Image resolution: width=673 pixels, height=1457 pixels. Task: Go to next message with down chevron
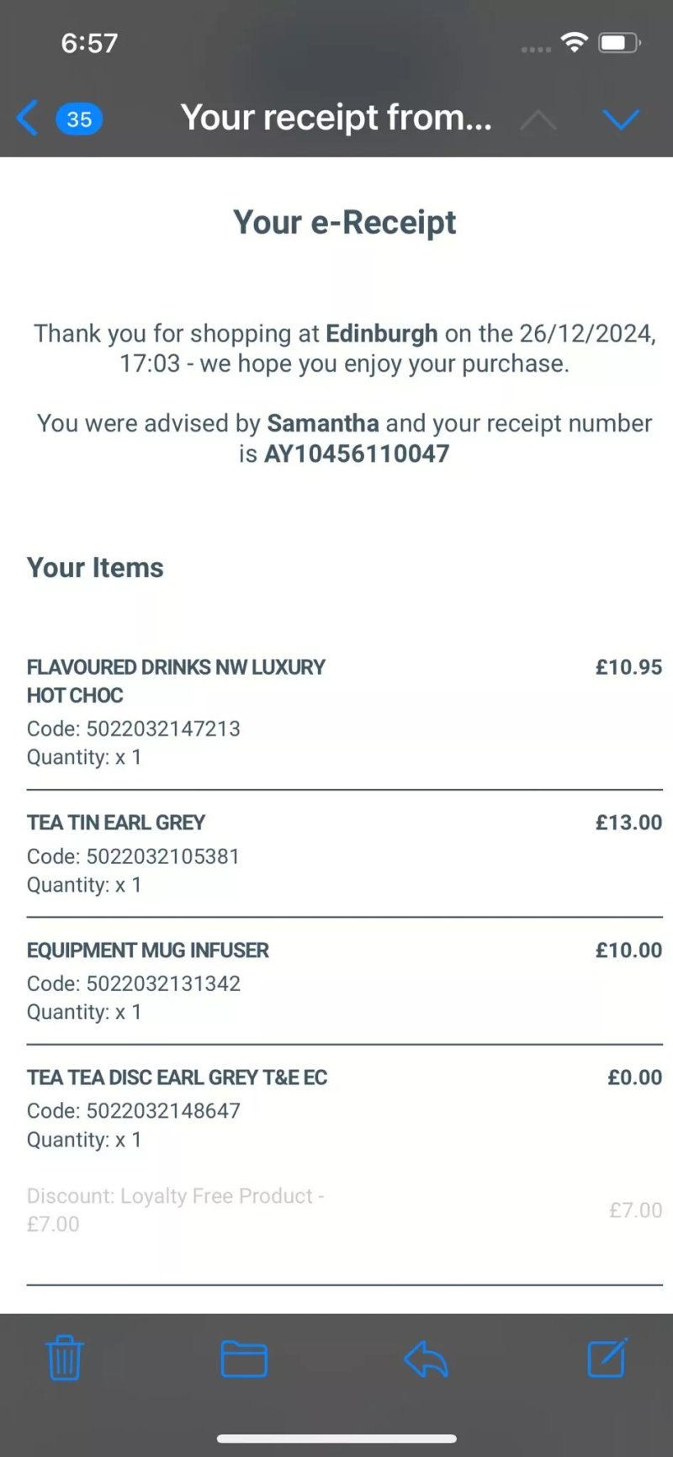(x=621, y=119)
